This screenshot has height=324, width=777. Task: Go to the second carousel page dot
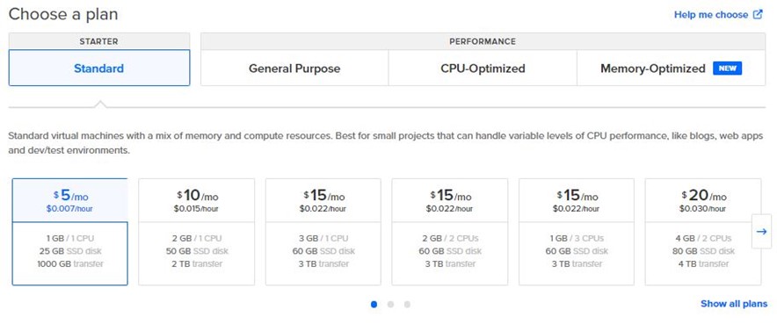click(x=390, y=304)
